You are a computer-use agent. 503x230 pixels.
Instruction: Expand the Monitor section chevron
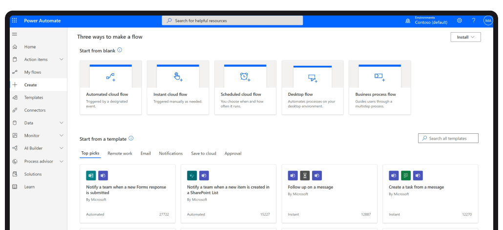(62, 136)
